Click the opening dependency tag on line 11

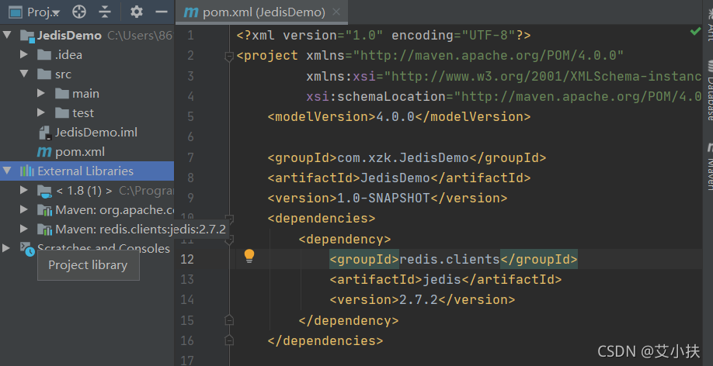345,240
